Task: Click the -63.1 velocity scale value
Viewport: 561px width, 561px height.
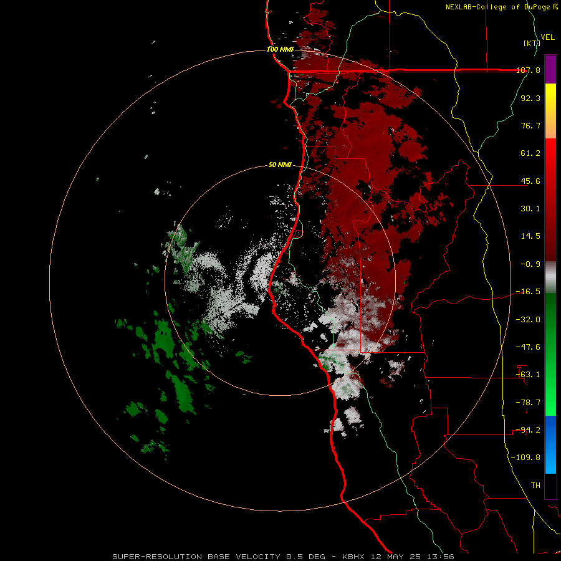Action: tap(528, 375)
